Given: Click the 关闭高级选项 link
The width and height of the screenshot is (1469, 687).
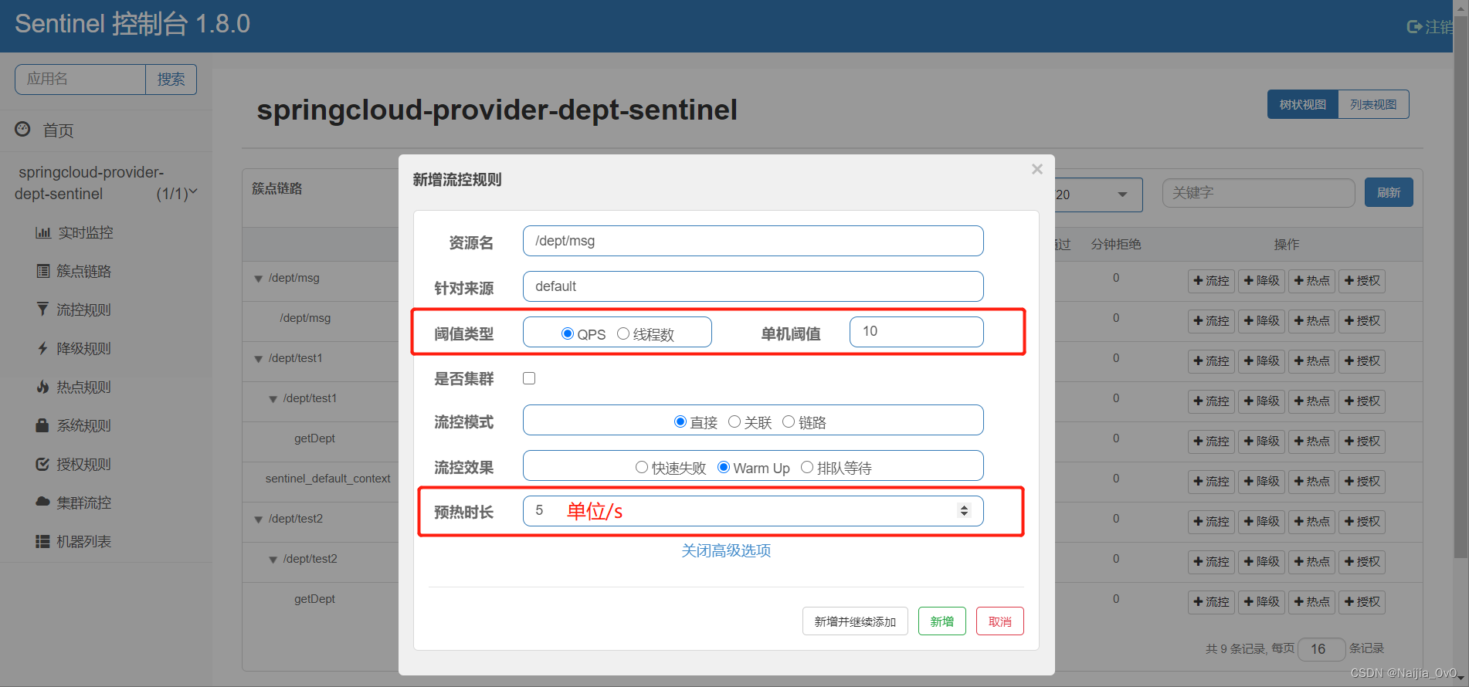Looking at the screenshot, I should 726,550.
